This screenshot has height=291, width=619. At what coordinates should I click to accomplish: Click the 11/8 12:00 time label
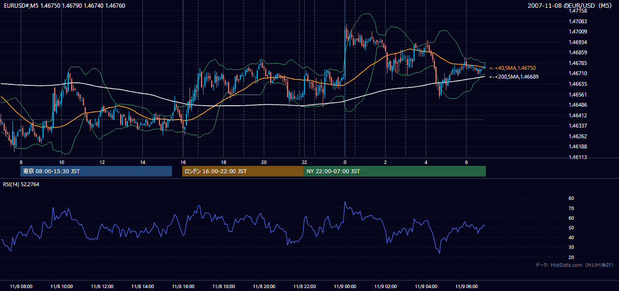click(x=102, y=287)
